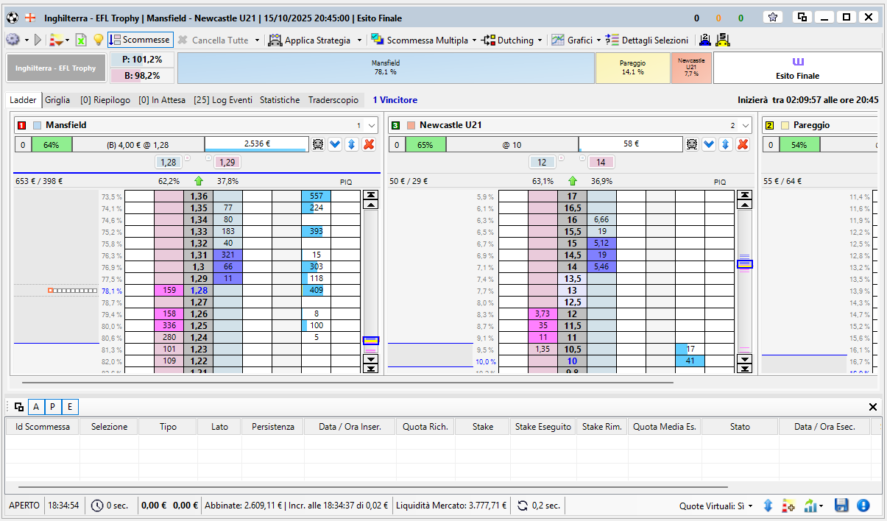The image size is (887, 521).
Task: Click the save floppy disk icon in status bar
Action: pyautogui.click(x=841, y=506)
